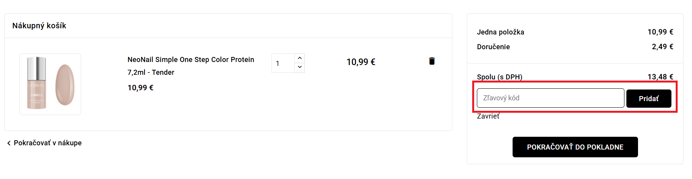Click the 13,48 € order total
The height and width of the screenshot is (179, 692).
(x=660, y=77)
